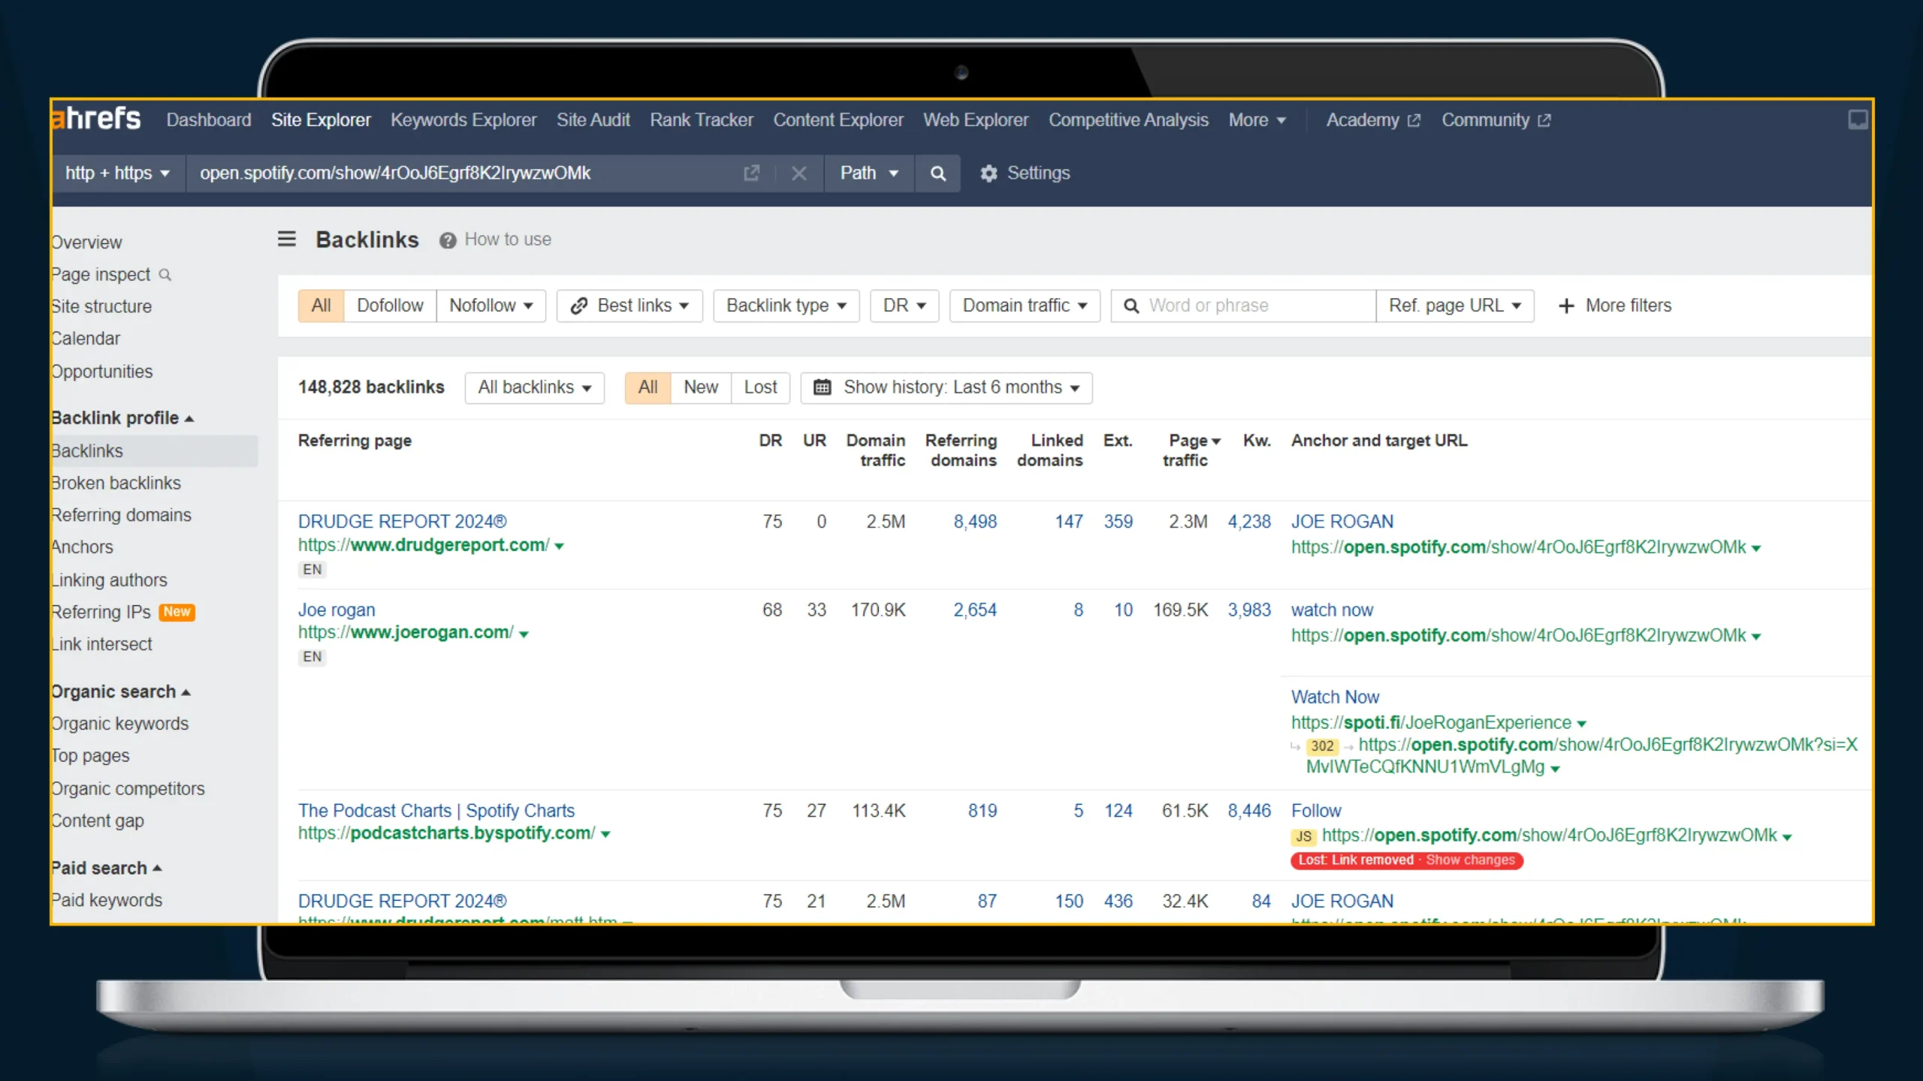Switch to Lost backlinks toggle
This screenshot has width=1923, height=1081.
pos(760,387)
